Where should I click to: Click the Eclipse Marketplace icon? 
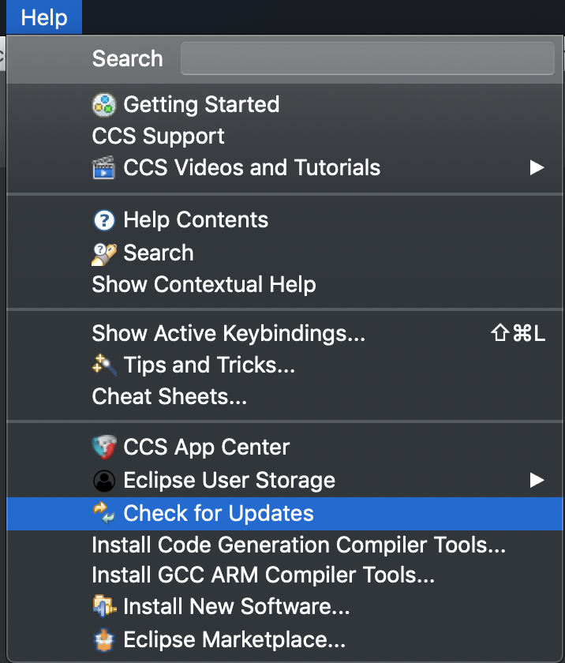pyautogui.click(x=104, y=639)
